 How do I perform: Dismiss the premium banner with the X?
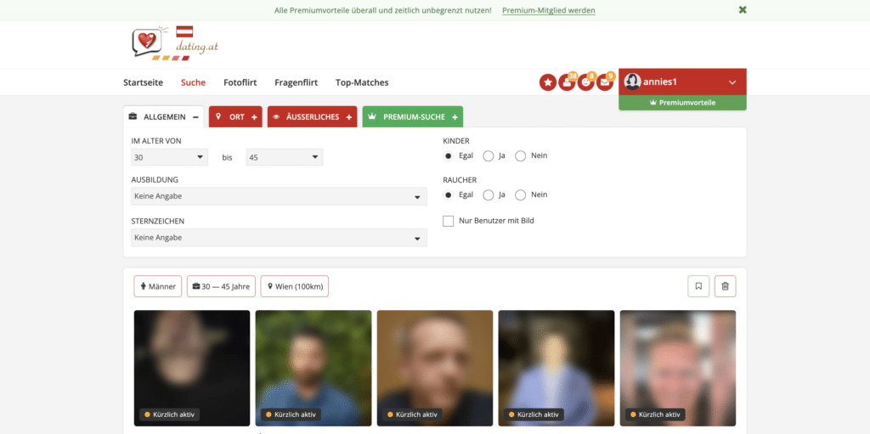pyautogui.click(x=743, y=10)
